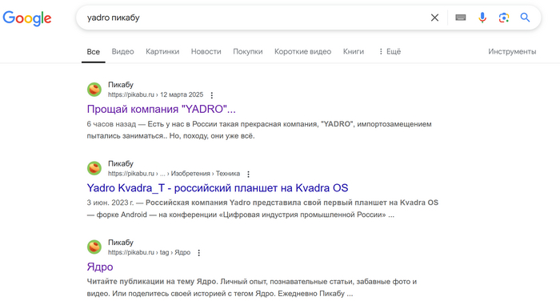Screen dimensions: 560x305
Task: Click URL breadcrumb 'Изобретения › Техника'
Action: tap(206, 174)
